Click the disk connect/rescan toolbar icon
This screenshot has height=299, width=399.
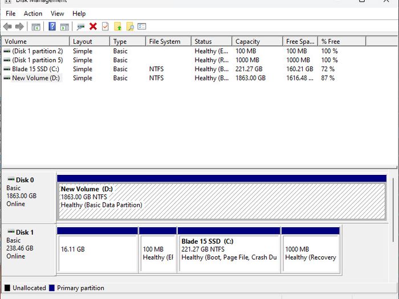point(81,27)
